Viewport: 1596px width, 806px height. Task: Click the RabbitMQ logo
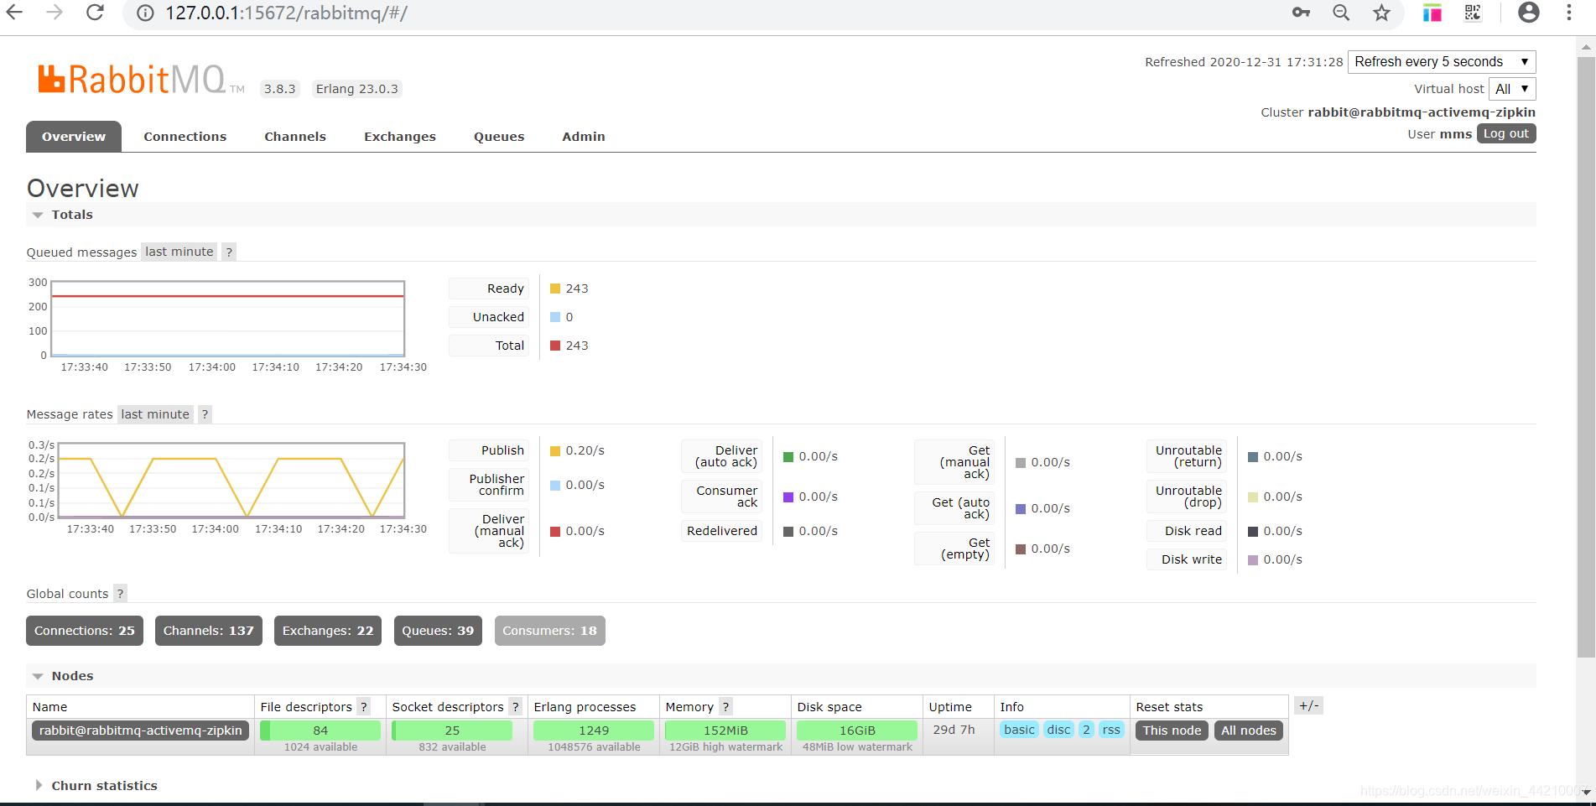(141, 80)
